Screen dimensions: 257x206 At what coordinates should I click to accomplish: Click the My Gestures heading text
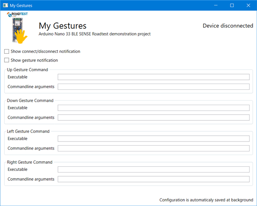[62, 26]
